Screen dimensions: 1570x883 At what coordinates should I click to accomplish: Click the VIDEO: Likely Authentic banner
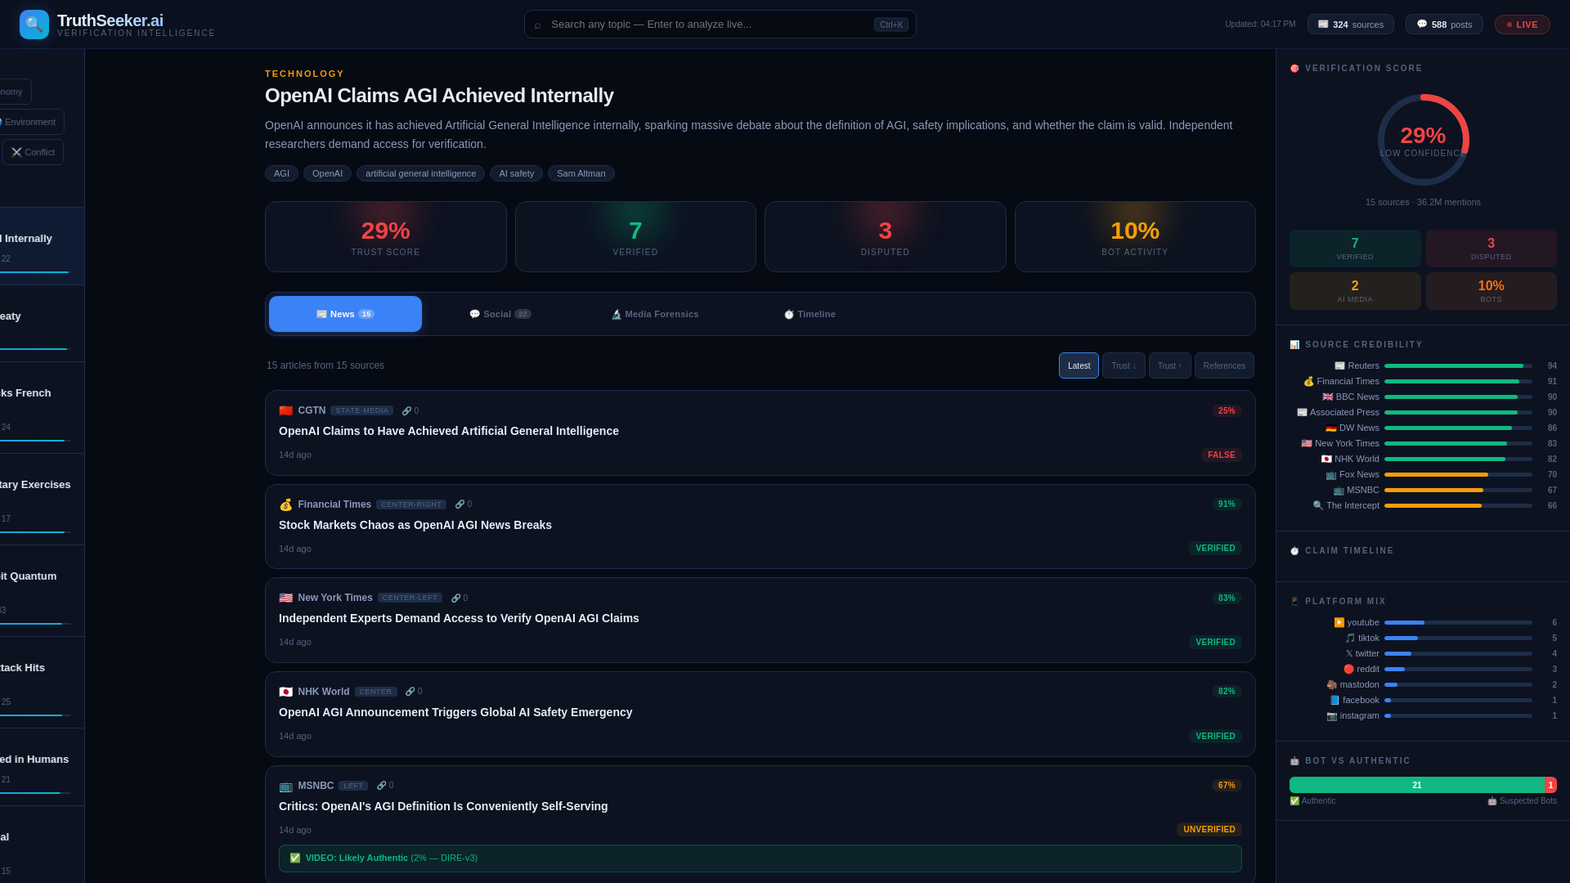[760, 858]
